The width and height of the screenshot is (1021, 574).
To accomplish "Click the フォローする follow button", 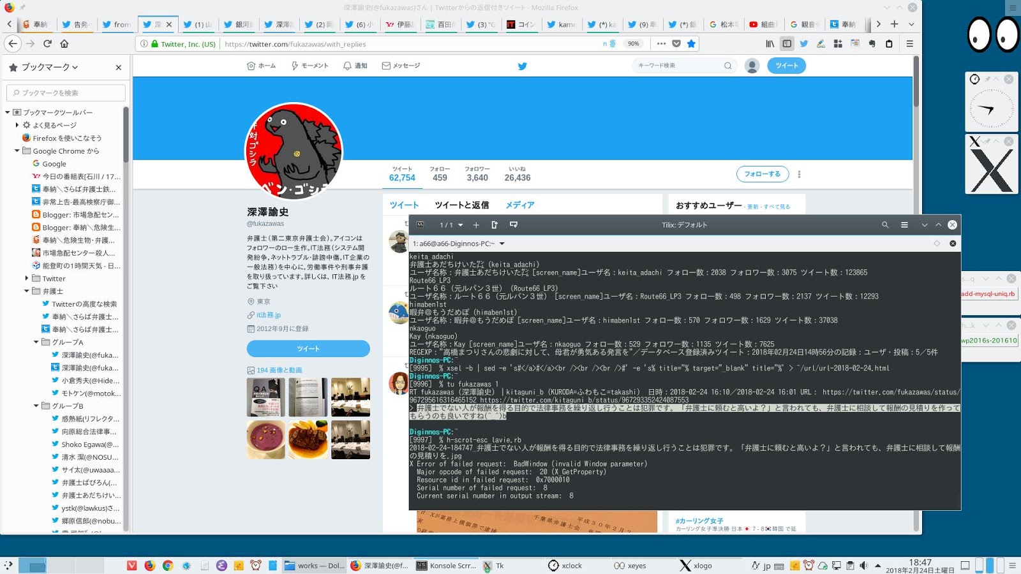I will click(763, 173).
